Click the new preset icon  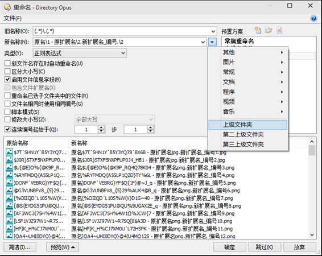[258, 30]
